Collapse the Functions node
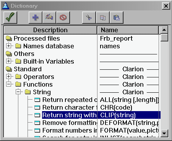Screen dimensions: 172x141 (x=8, y=84)
